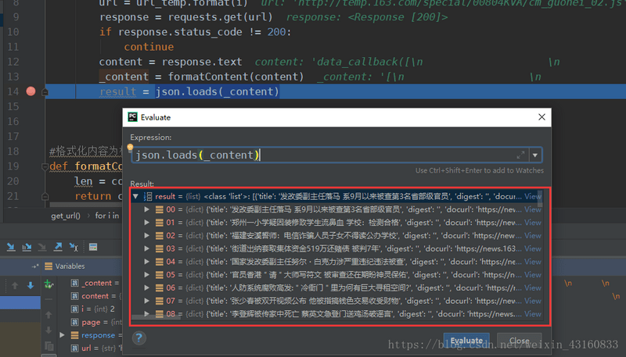Click the get_url() breadcrumb
This screenshot has width=626, height=357.
pos(66,216)
